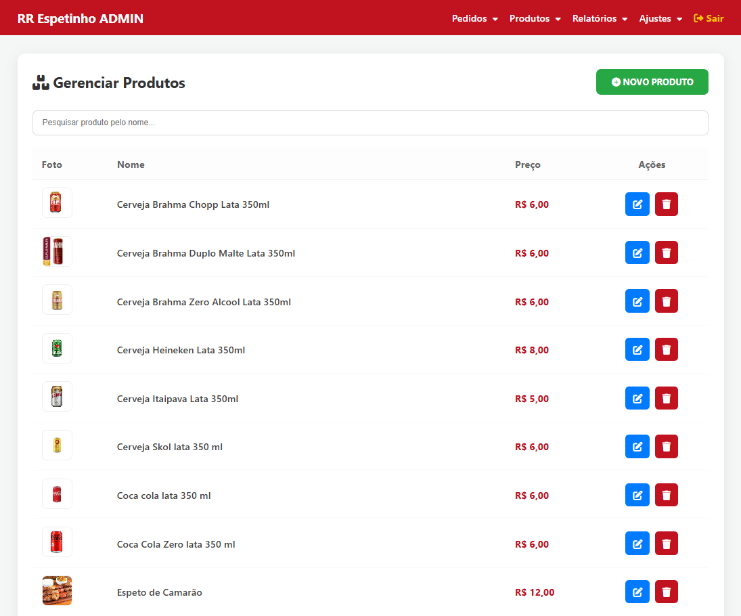
Task: Open Brahma Chopp can photo thumbnail
Action: click(57, 203)
